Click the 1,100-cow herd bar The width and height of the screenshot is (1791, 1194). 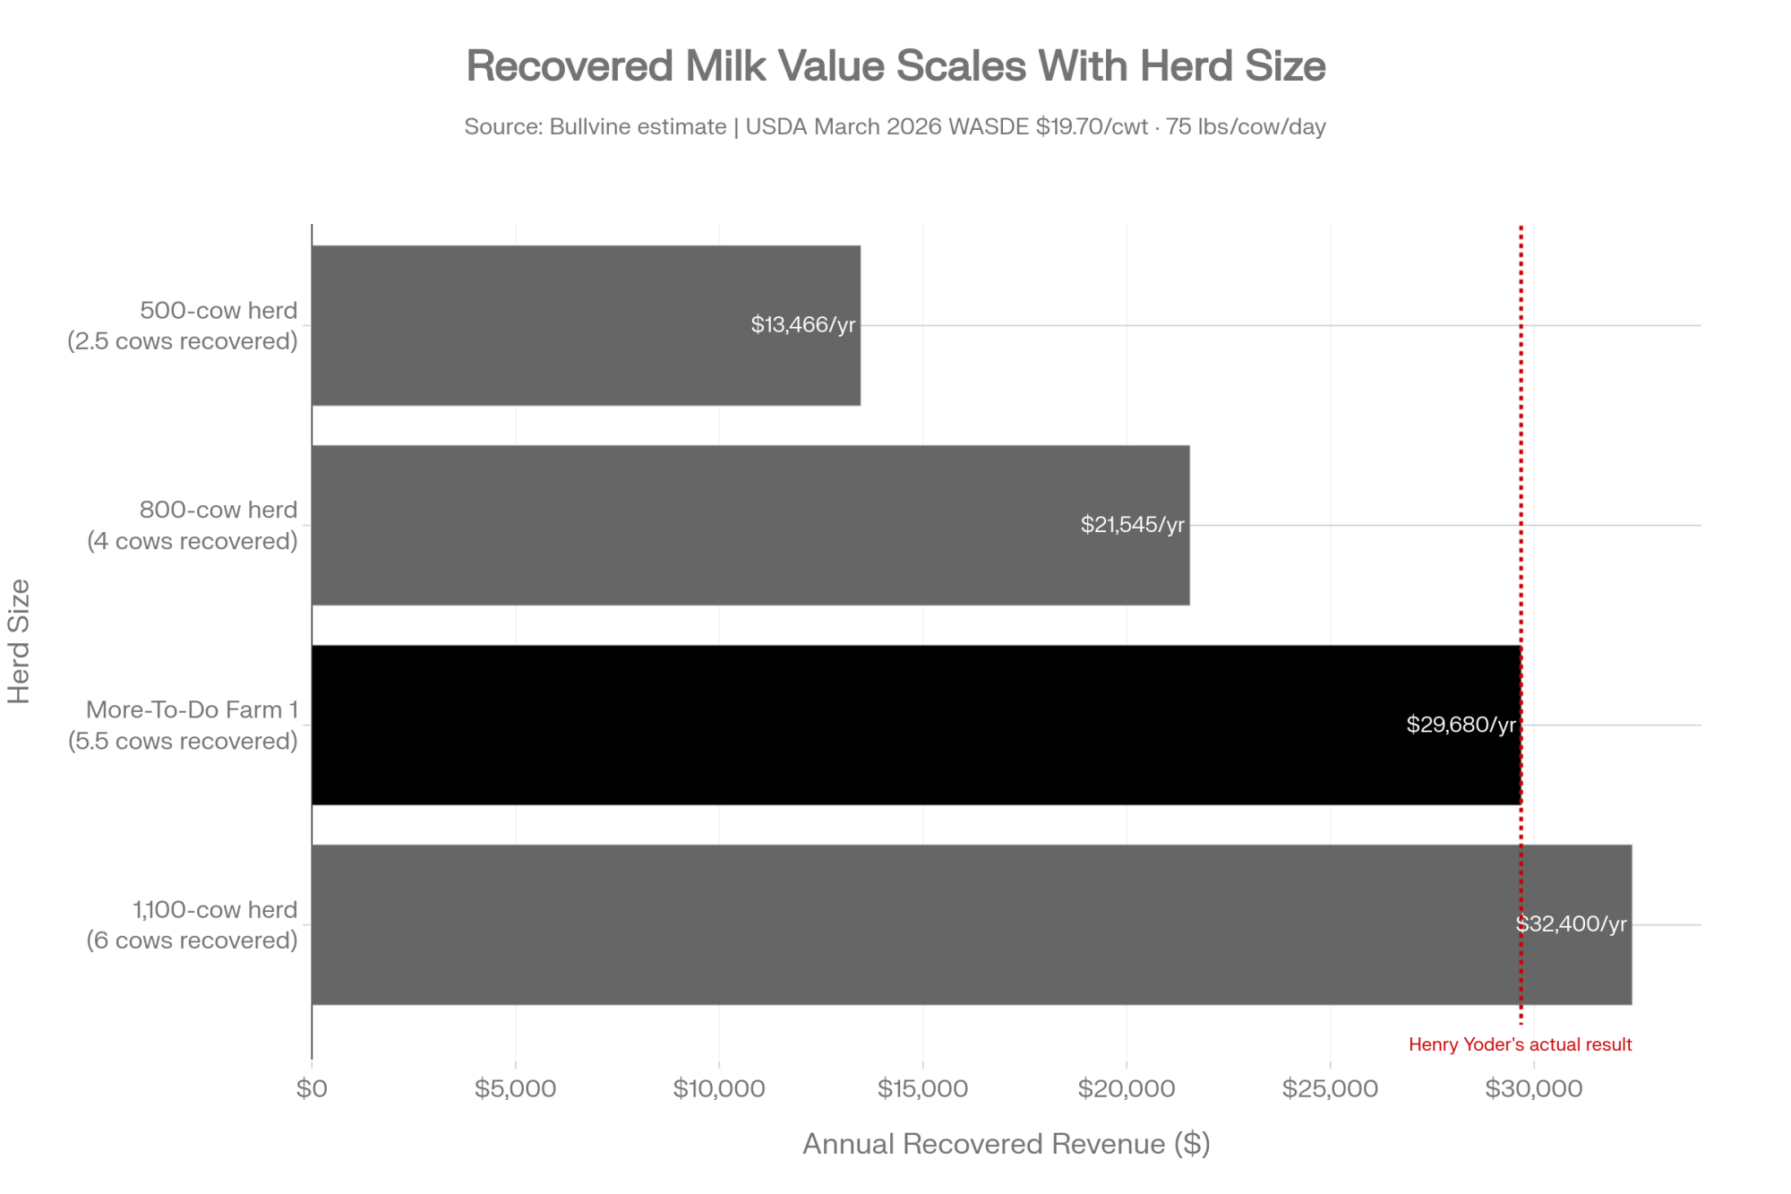(x=972, y=924)
